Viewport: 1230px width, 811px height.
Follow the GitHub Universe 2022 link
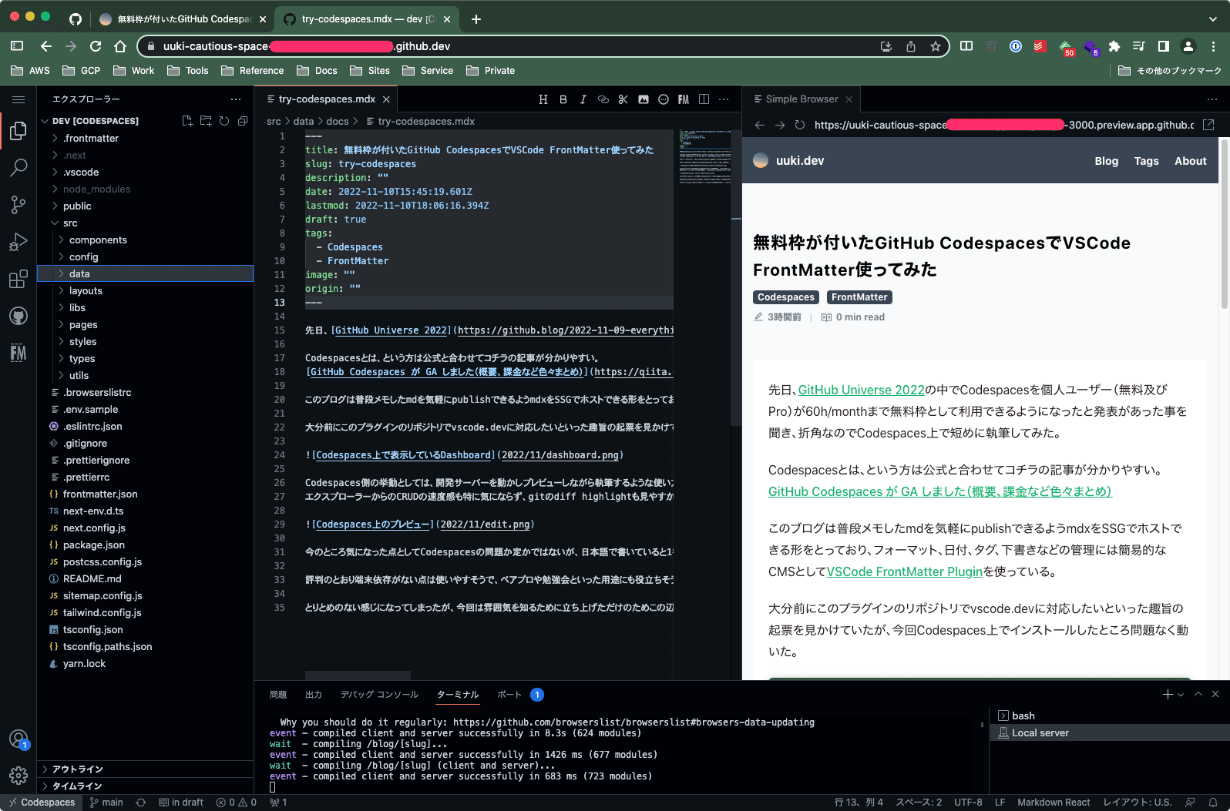861,390
